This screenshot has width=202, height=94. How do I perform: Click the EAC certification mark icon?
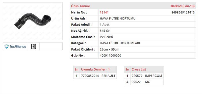[34, 46]
